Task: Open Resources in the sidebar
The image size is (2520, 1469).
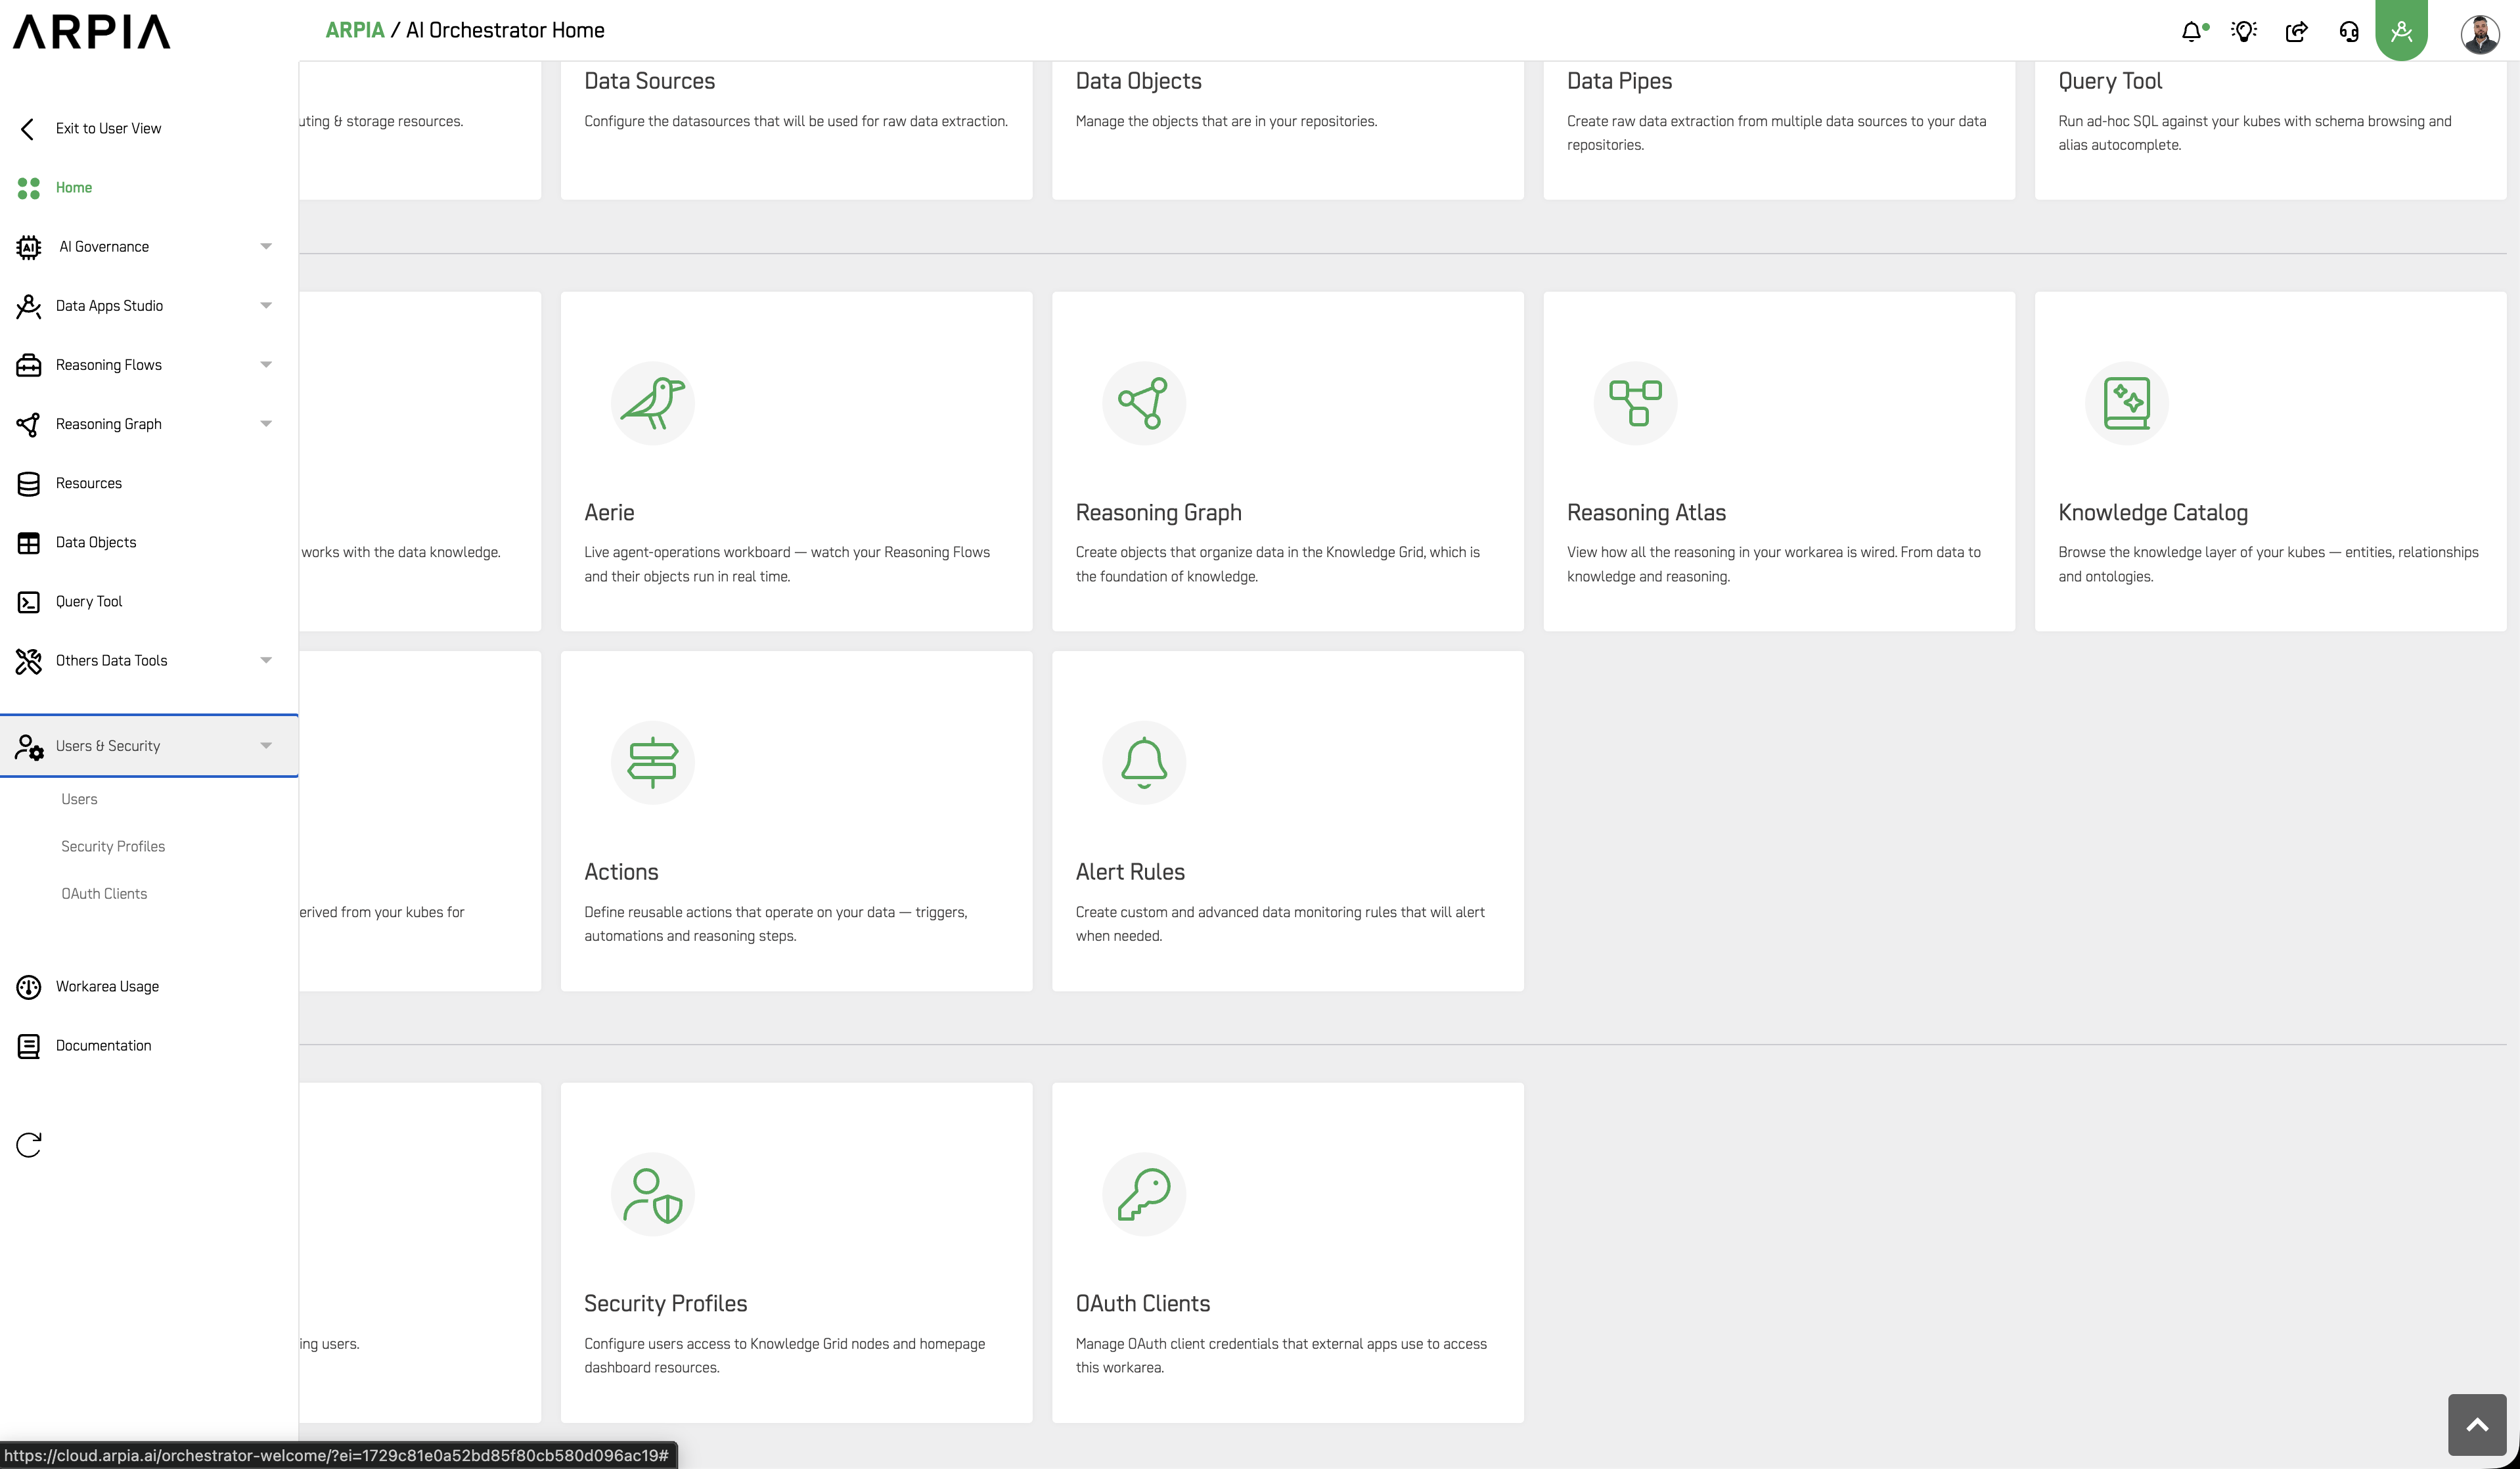Action: pyautogui.click(x=89, y=483)
